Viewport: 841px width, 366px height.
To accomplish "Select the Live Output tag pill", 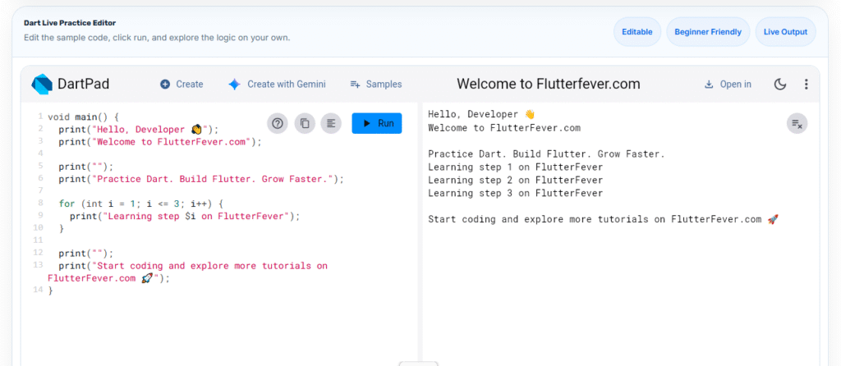I will 785,32.
